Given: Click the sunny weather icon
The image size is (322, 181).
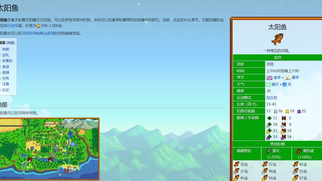Looking at the screenshot, I should point(268,84).
